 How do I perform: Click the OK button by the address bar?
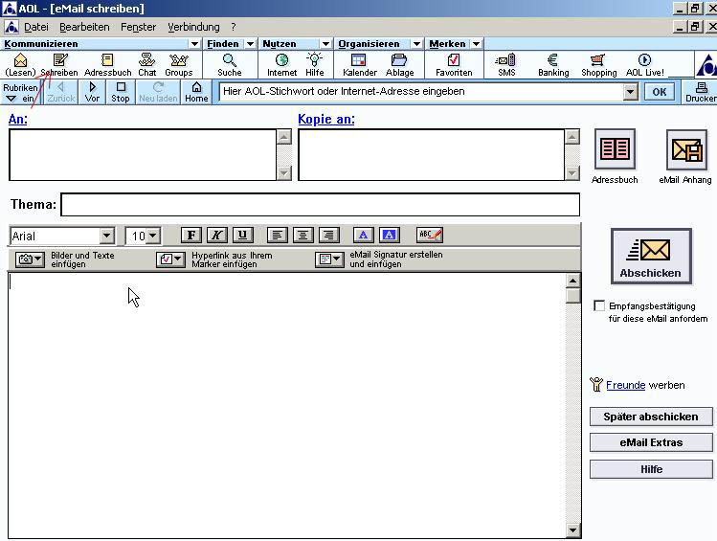[x=659, y=92]
